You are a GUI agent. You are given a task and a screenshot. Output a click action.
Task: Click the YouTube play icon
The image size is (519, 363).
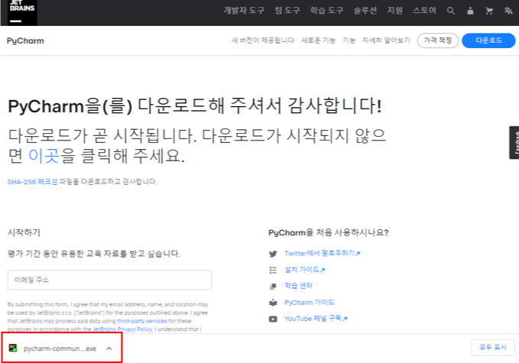pos(273,319)
